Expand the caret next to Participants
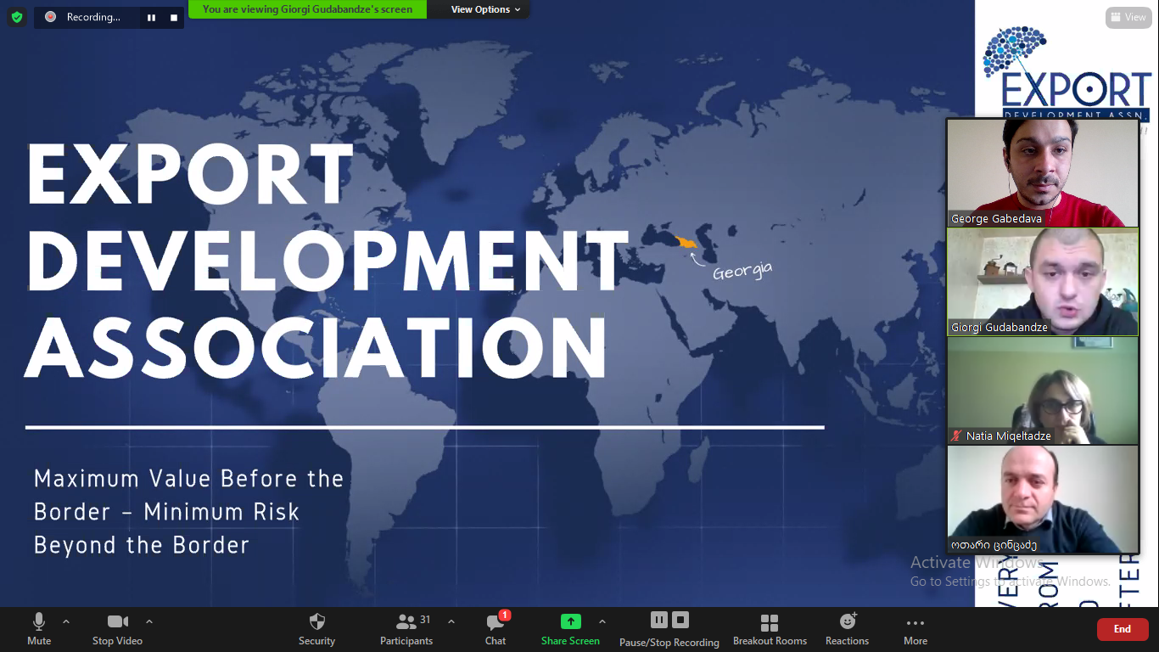Viewport: 1159px width, 652px height. click(451, 621)
